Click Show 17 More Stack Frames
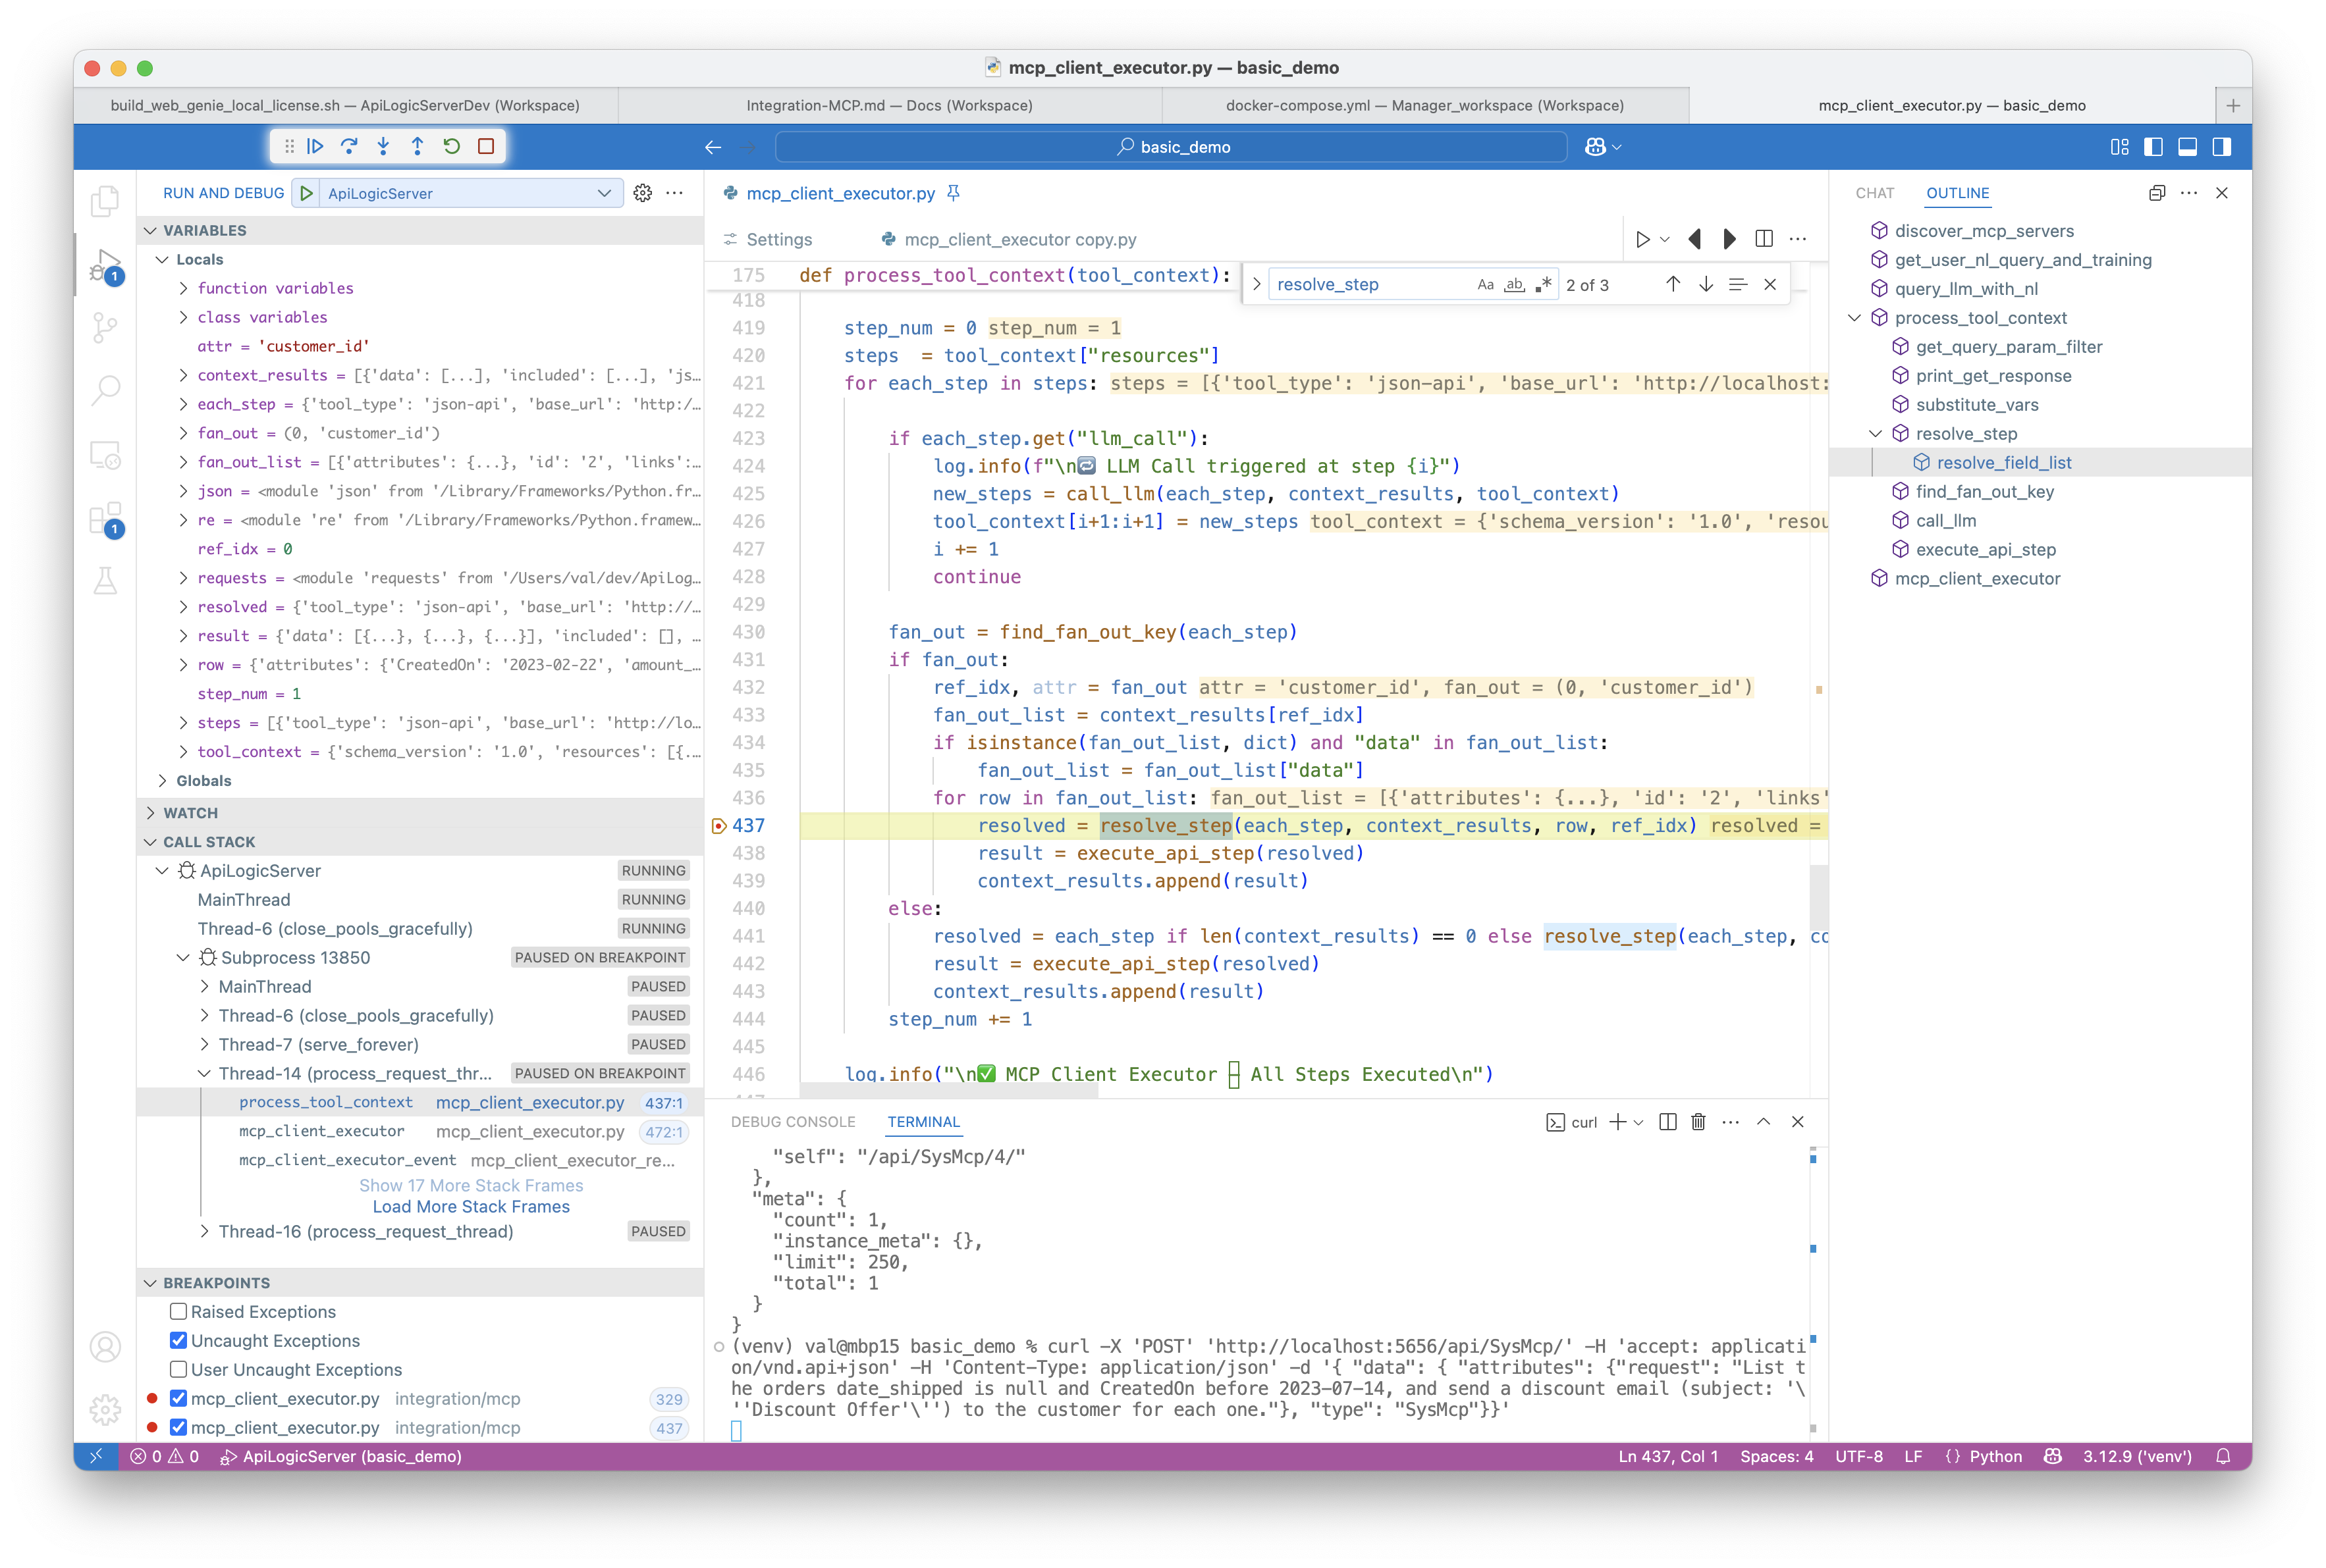Viewport: 2326px width, 1568px height. pos(472,1185)
